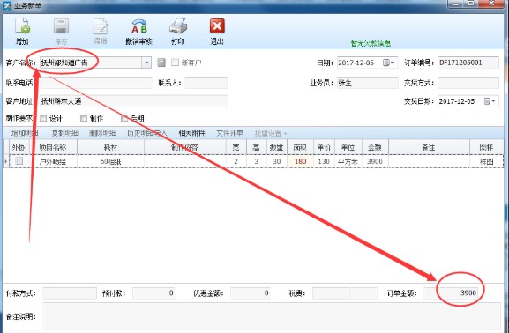Click the 备注说明 text area
The height and width of the screenshot is (333, 509).
coord(272,315)
